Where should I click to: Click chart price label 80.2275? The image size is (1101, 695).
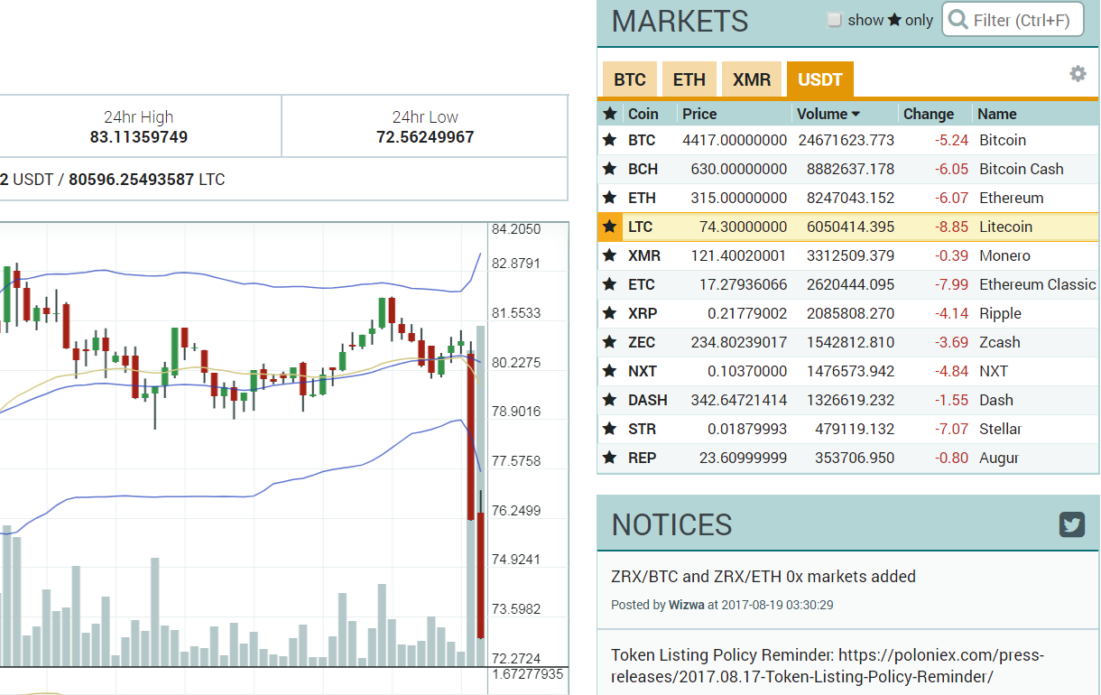pyautogui.click(x=516, y=363)
